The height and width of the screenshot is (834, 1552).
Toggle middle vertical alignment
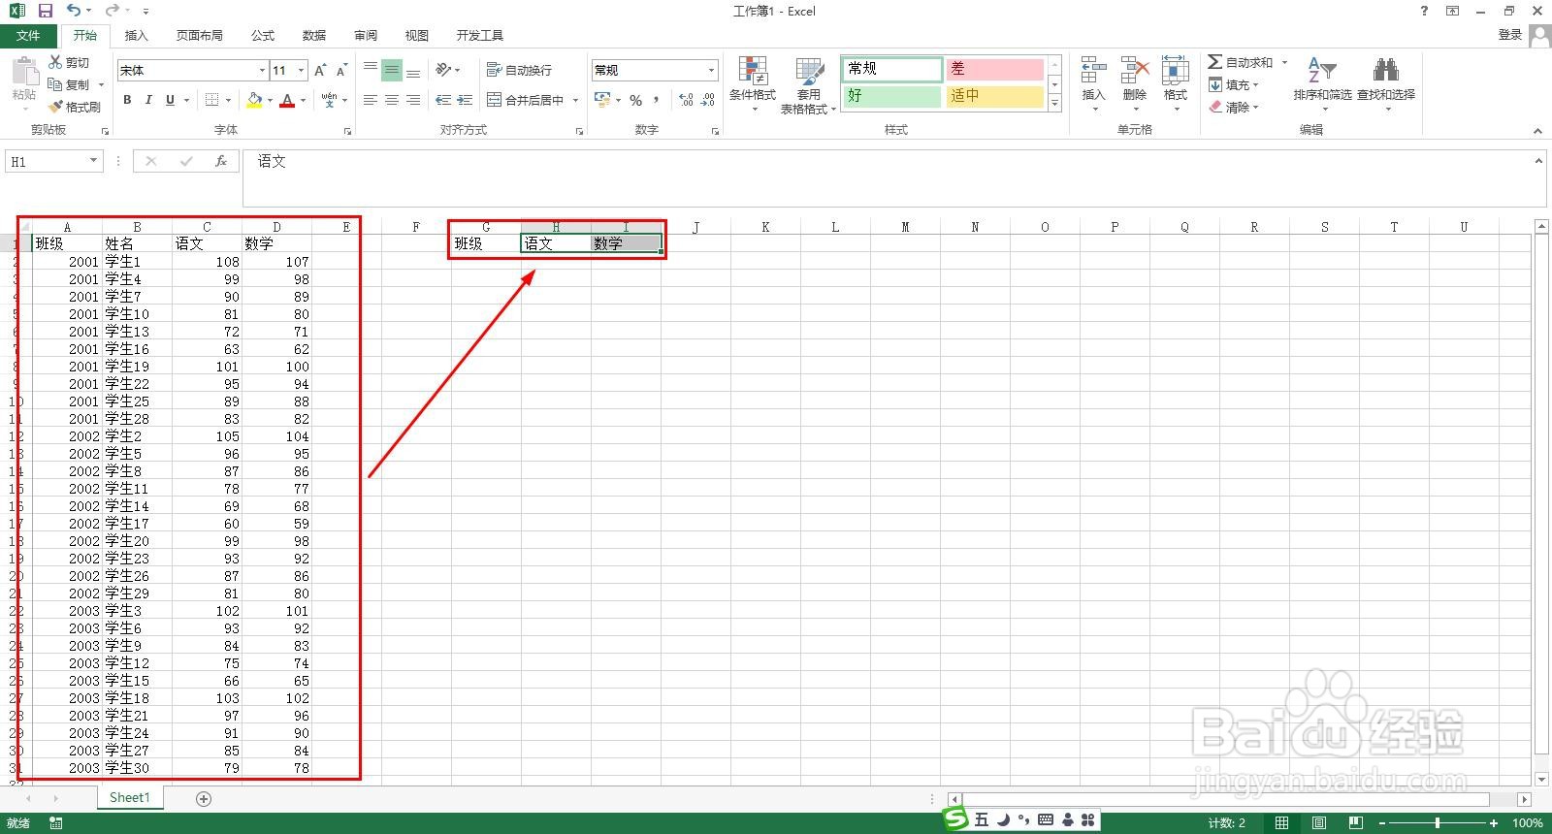(392, 70)
